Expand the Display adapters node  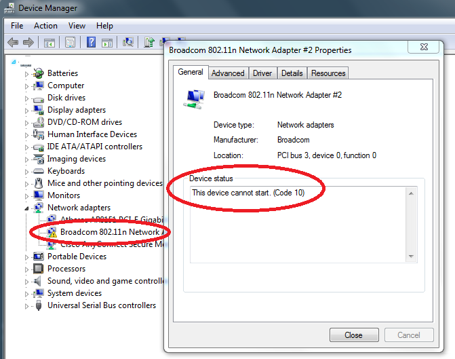click(26, 111)
